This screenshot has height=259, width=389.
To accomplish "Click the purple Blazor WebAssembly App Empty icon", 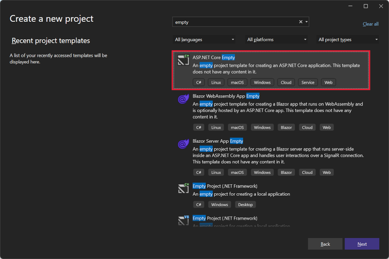I will point(183,99).
